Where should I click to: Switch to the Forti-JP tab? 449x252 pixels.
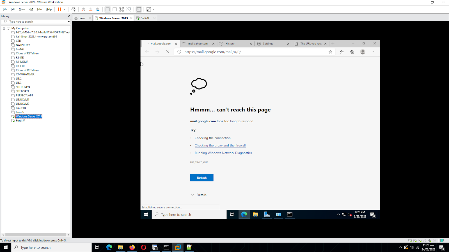point(145,18)
